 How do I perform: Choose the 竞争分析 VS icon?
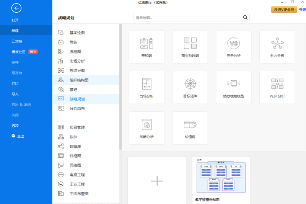tap(234, 43)
